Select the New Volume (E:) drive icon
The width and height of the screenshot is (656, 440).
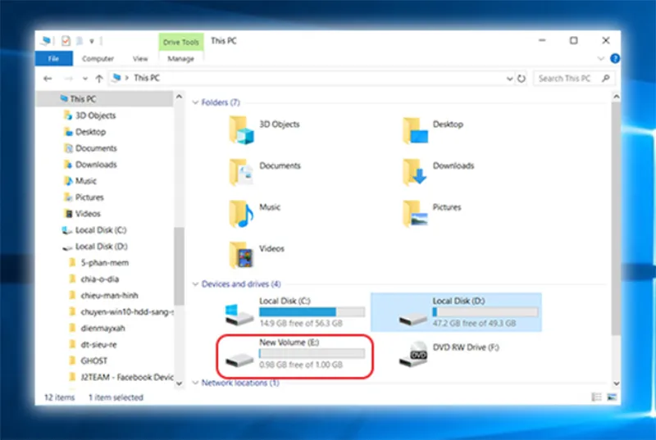coord(239,361)
